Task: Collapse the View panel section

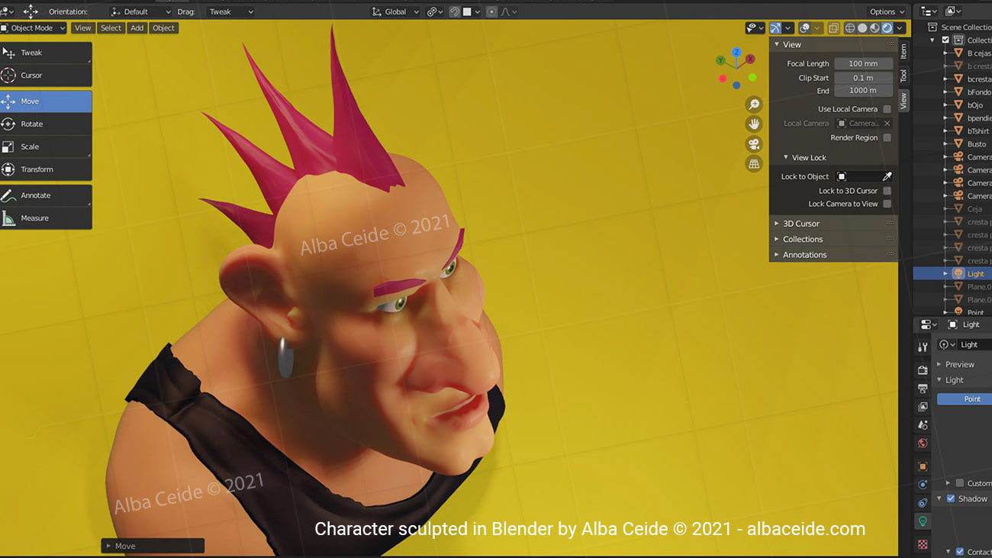Action: pos(777,44)
